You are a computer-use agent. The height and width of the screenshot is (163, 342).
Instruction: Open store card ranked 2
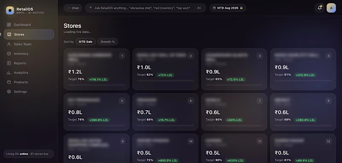point(165,69)
